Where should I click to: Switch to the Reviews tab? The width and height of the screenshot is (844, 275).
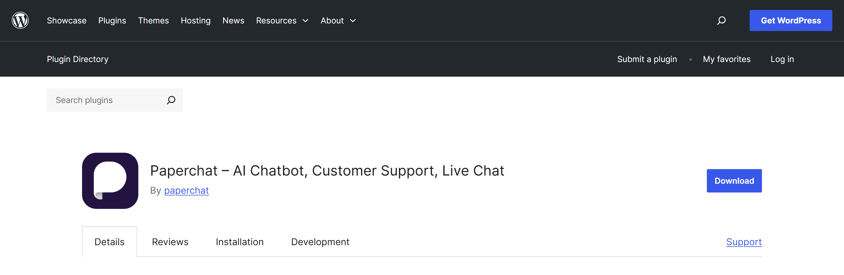tap(170, 242)
